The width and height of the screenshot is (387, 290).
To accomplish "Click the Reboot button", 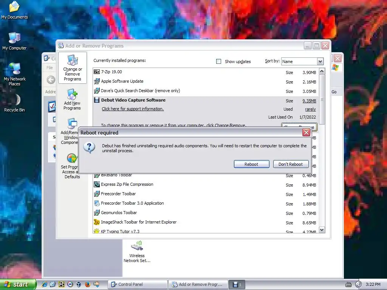I will [251, 164].
